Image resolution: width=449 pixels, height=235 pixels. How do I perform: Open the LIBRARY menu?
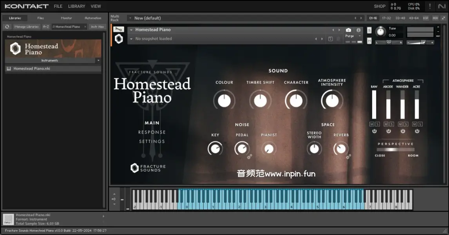click(x=76, y=6)
